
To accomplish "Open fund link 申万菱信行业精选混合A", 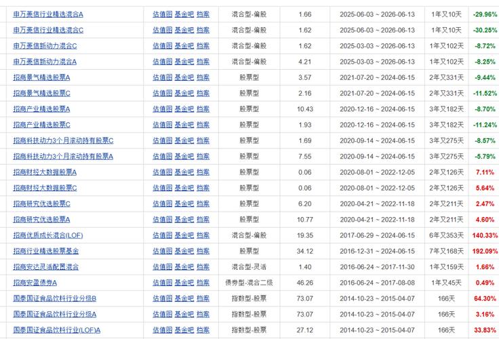I will pyautogui.click(x=48, y=14).
